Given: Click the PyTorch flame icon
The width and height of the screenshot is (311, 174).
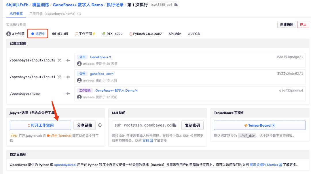Looking at the screenshot, I should pos(131,34).
